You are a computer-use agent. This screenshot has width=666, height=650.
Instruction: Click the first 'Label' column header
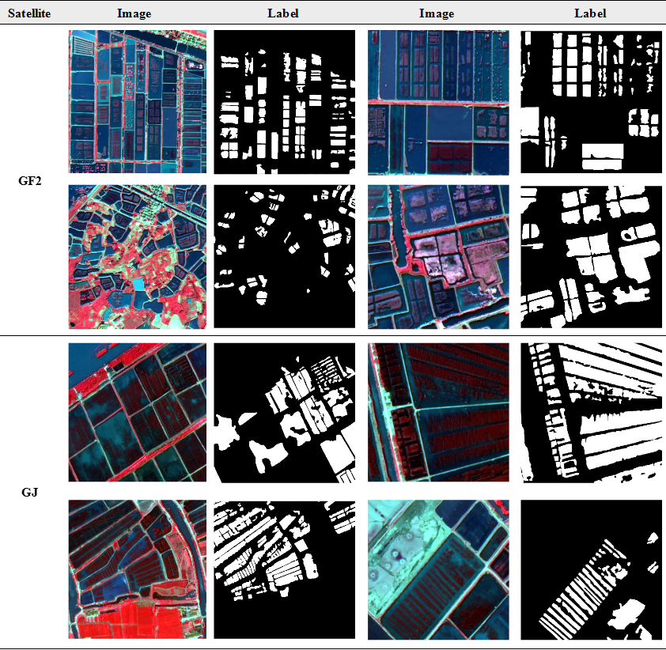[283, 13]
